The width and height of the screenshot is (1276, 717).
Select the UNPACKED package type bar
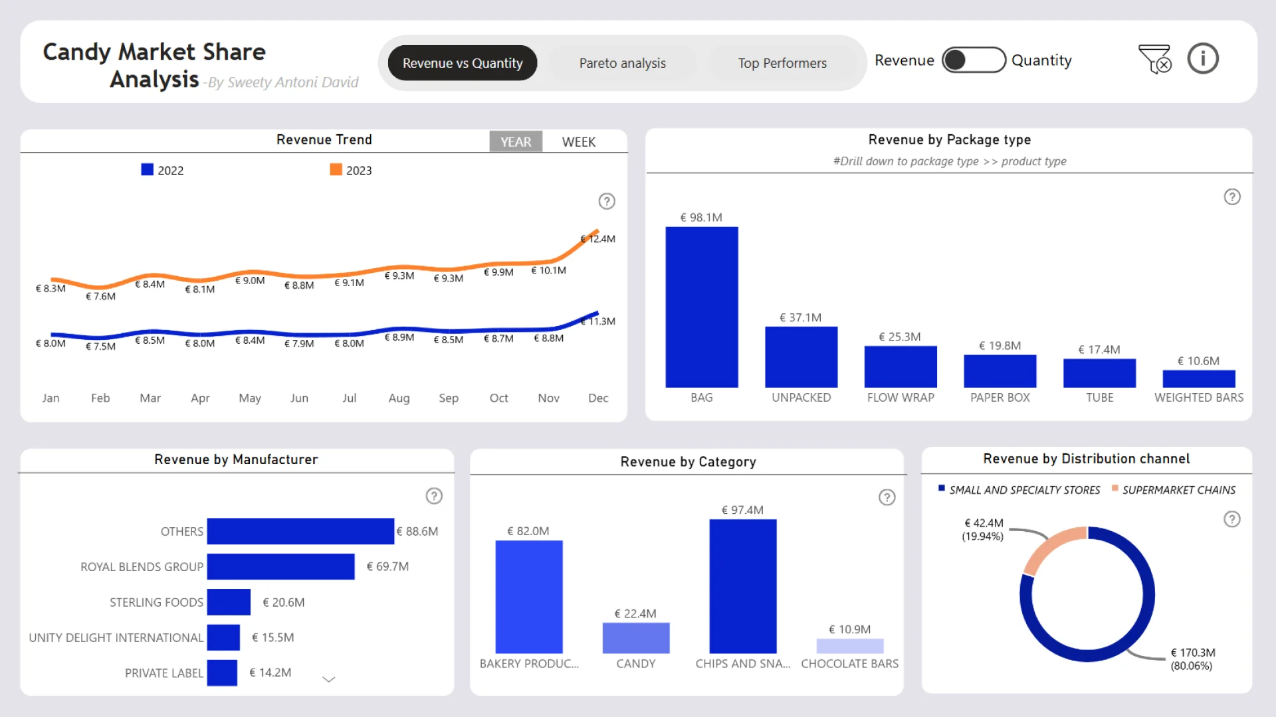tap(801, 357)
